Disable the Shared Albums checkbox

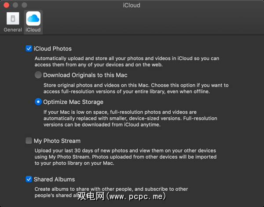(x=29, y=179)
